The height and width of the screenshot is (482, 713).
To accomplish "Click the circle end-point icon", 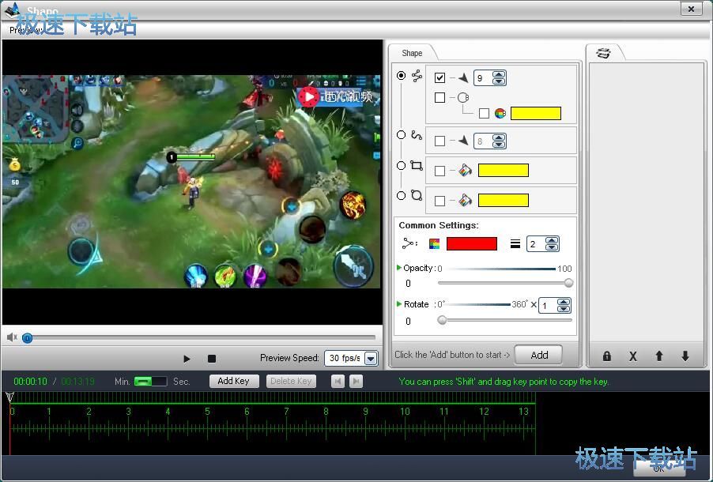I will tap(463, 97).
